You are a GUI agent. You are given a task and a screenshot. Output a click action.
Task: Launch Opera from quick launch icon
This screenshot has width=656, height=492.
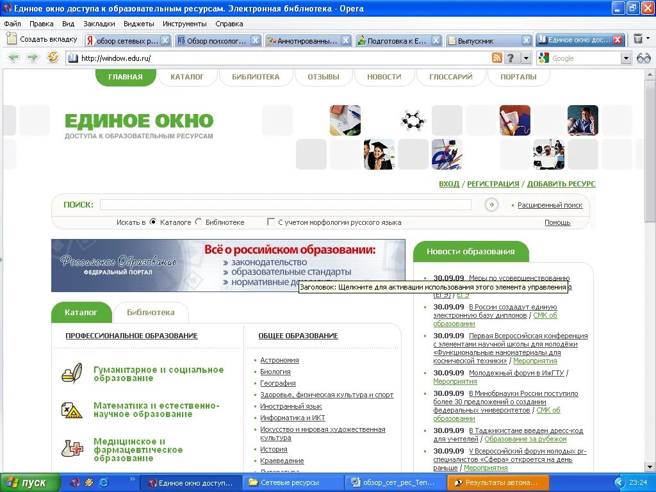tap(75, 482)
